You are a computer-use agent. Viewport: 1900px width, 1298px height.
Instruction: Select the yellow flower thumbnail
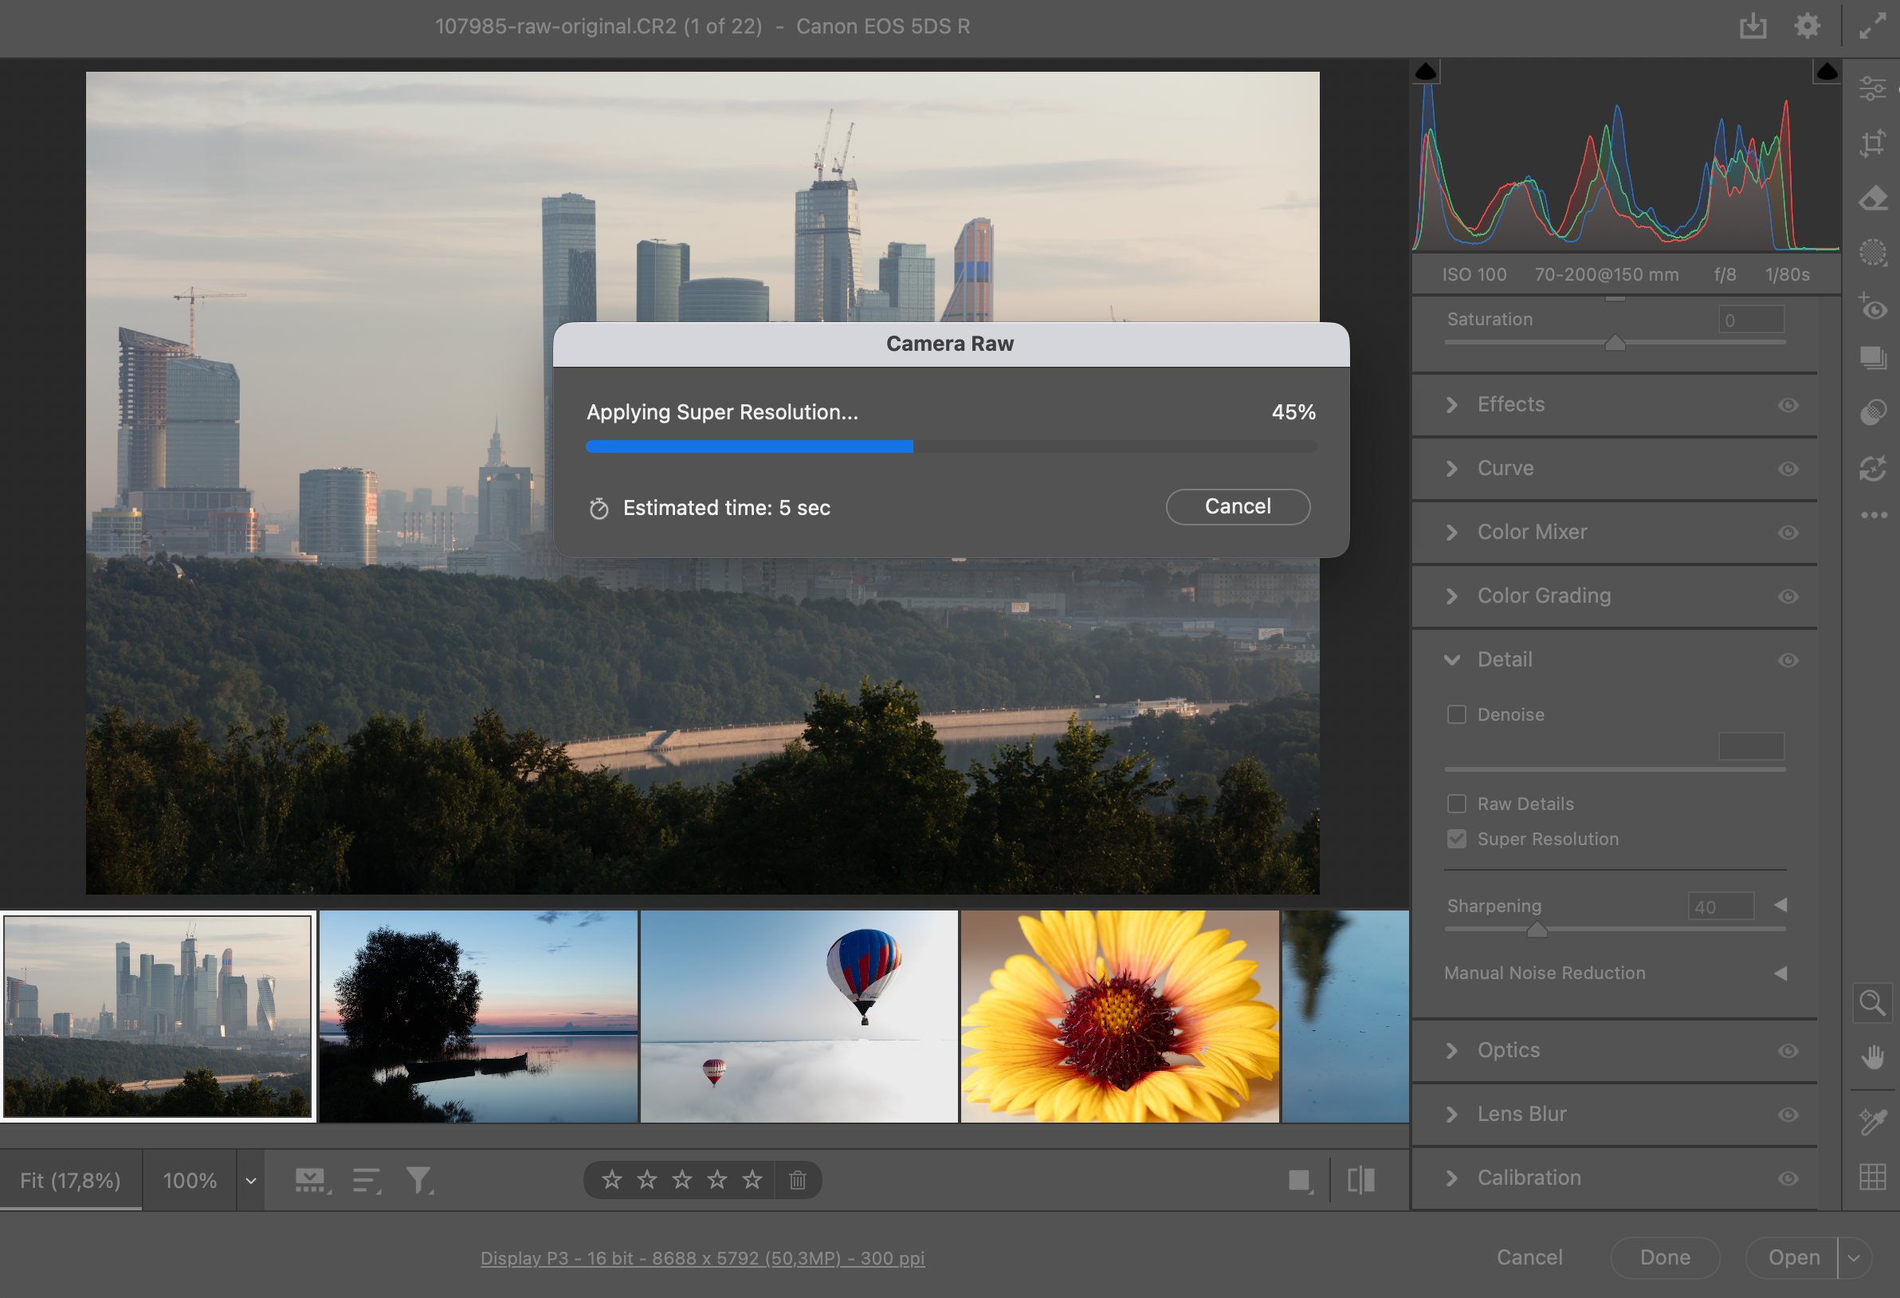tap(1119, 1017)
